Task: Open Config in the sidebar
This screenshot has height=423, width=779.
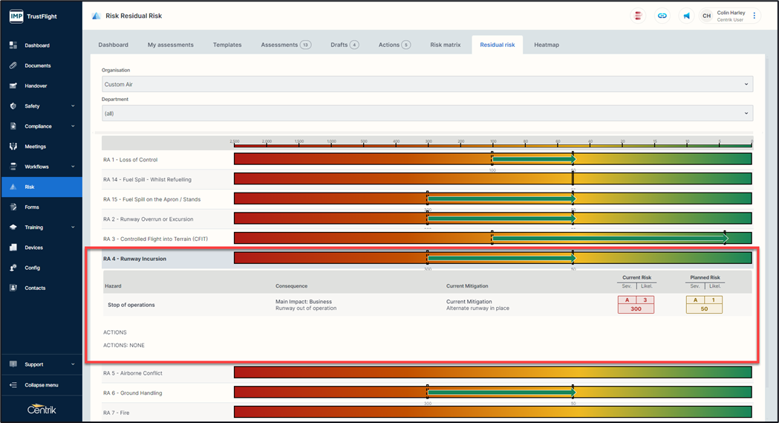Action: [32, 268]
